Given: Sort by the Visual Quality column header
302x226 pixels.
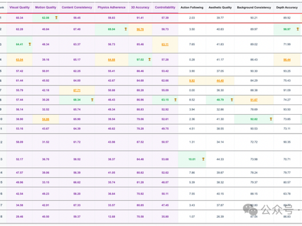Looking at the screenshot, I should coord(19,8).
